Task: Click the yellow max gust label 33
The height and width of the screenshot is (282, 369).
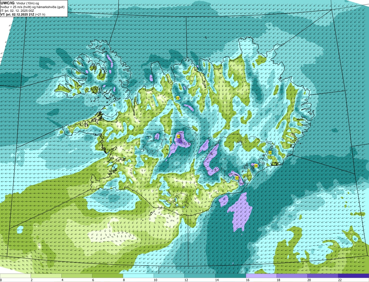Action: [237, 178]
